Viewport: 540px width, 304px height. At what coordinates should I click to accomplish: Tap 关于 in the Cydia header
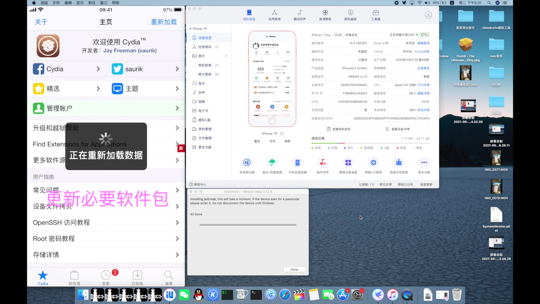41,22
